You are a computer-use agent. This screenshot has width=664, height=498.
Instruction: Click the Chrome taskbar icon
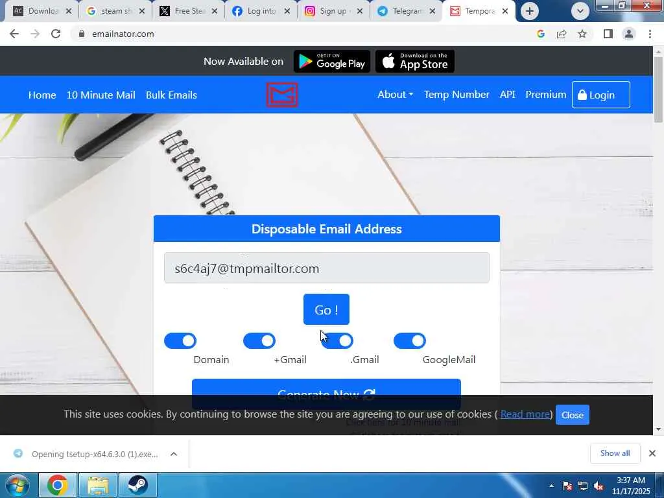click(x=57, y=485)
